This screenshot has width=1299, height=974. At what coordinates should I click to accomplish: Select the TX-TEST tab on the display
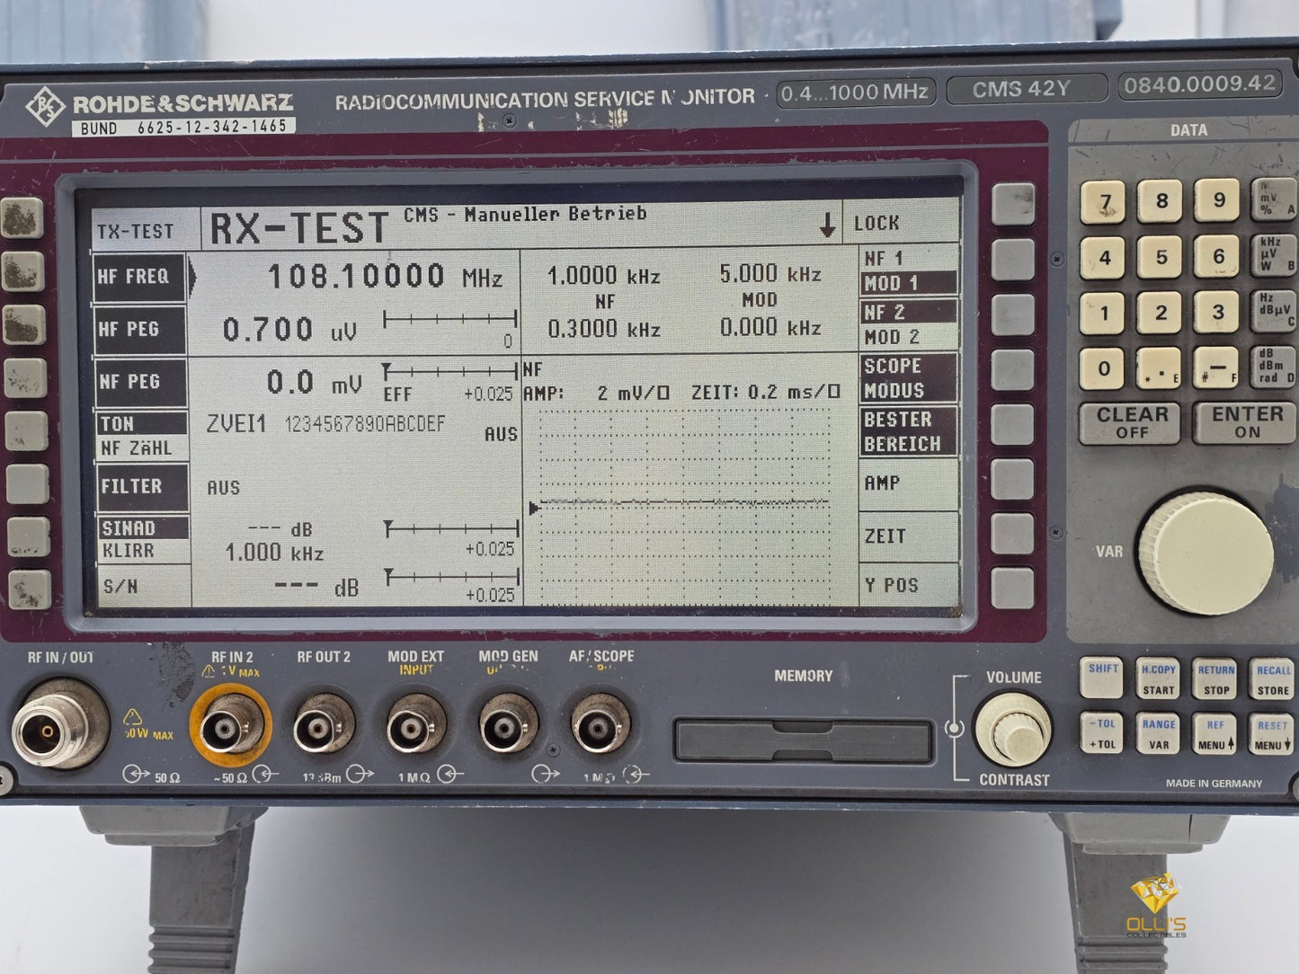136,231
